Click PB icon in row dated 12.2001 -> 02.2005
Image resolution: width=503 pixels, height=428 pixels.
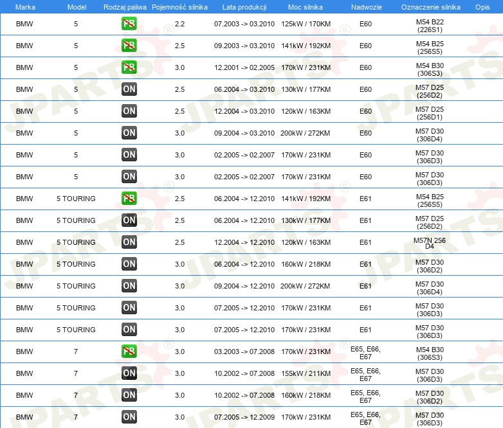click(129, 67)
